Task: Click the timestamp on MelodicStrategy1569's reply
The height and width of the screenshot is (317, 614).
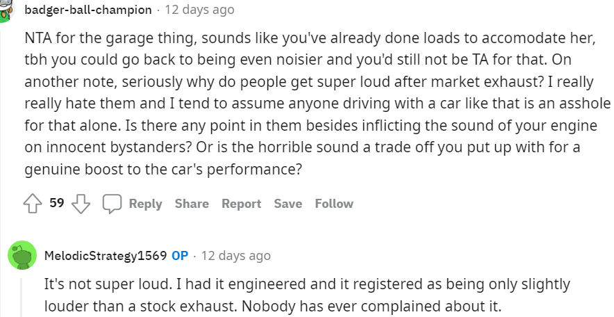Action: pos(235,256)
